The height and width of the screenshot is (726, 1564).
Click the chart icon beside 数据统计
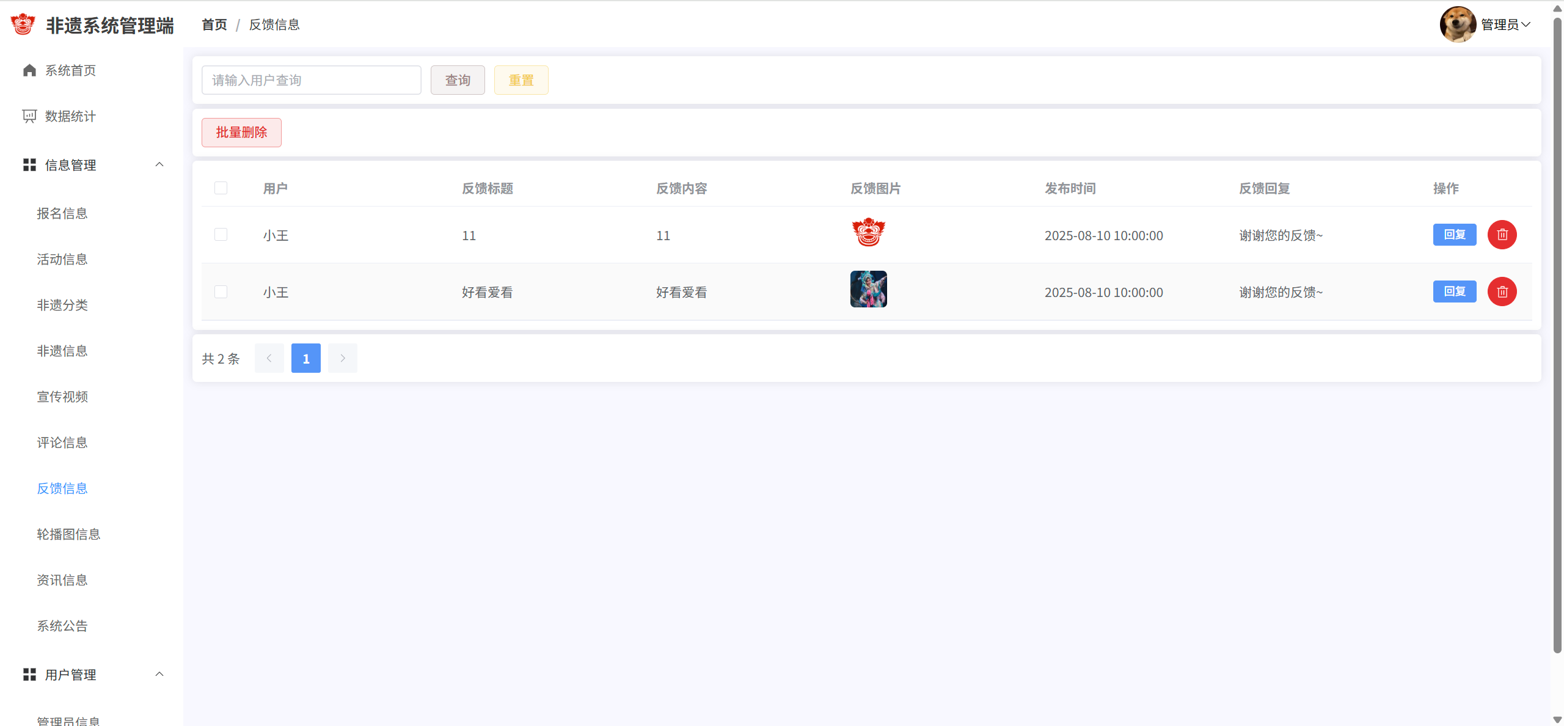point(29,116)
